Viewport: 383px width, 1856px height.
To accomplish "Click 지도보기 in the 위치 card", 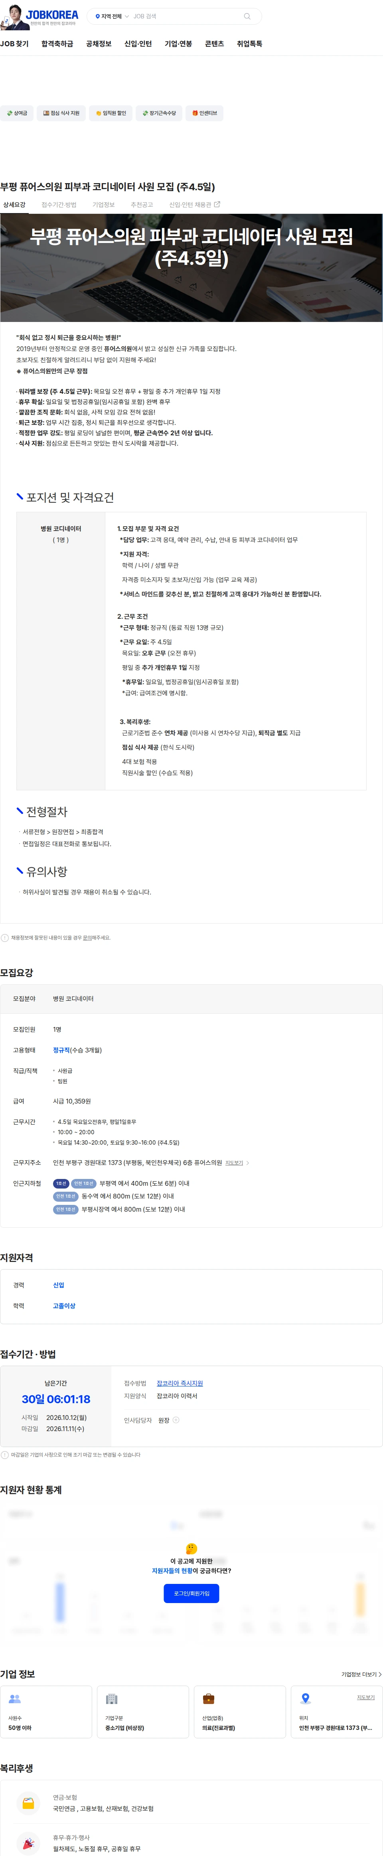I will (x=366, y=1698).
